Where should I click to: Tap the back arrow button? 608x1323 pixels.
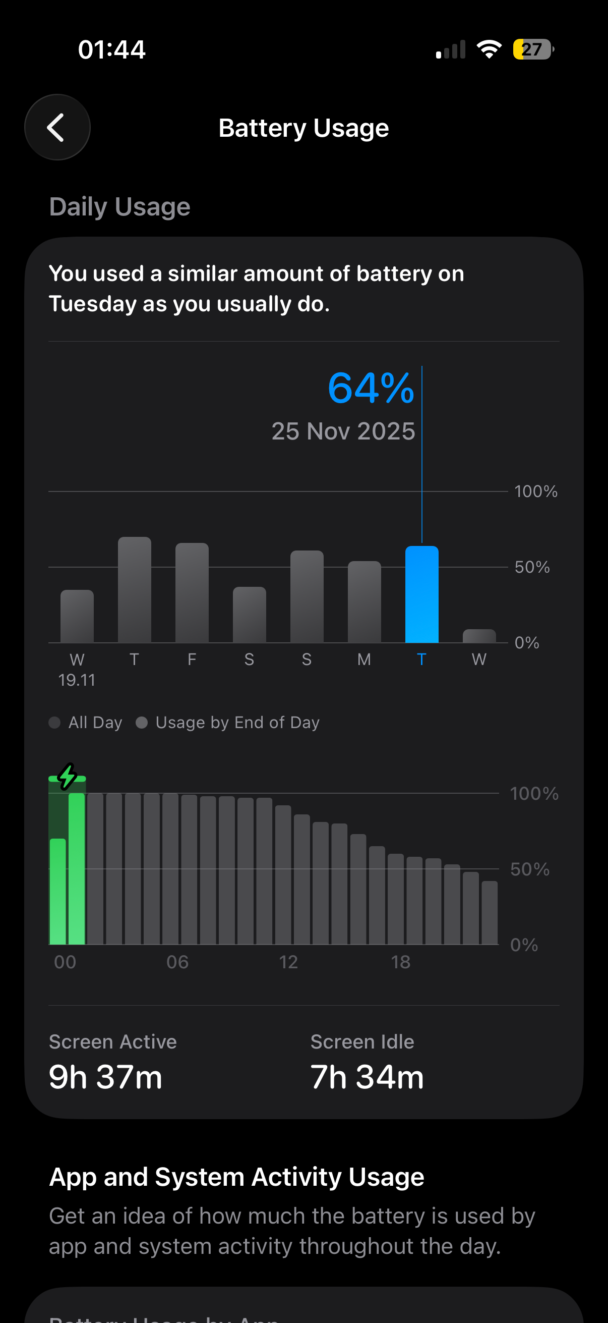[x=57, y=127]
